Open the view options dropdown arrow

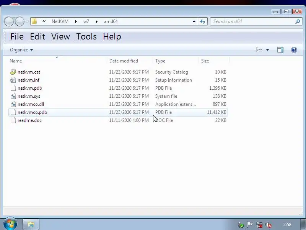267,50
